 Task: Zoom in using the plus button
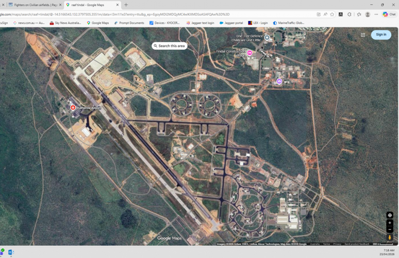pos(390,223)
